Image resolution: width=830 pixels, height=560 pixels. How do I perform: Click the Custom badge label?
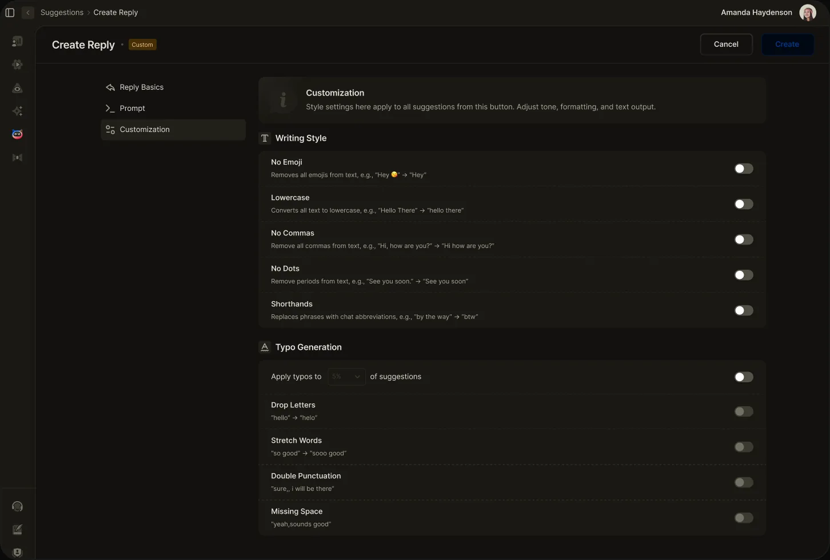point(142,45)
